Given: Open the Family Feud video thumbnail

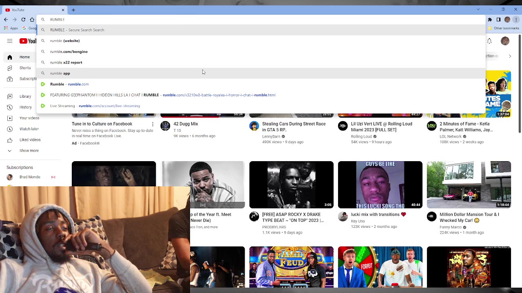Looking at the screenshot, I should point(291,267).
